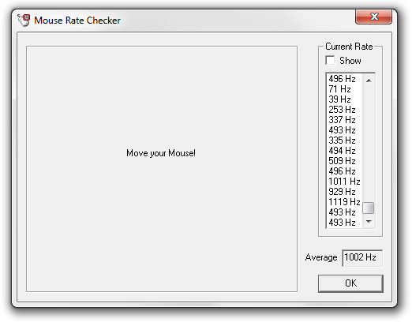Click the scrollbar thumb in rate list
Screen dimensions: 412x326
click(369, 208)
